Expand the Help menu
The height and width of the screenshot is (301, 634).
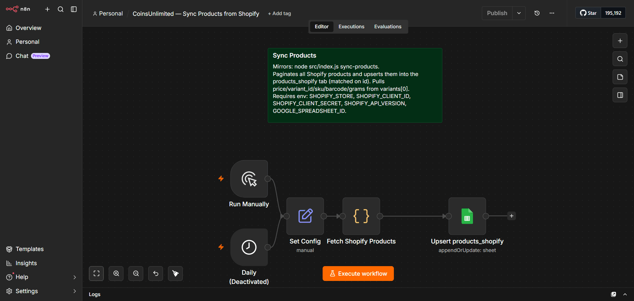pyautogui.click(x=41, y=277)
